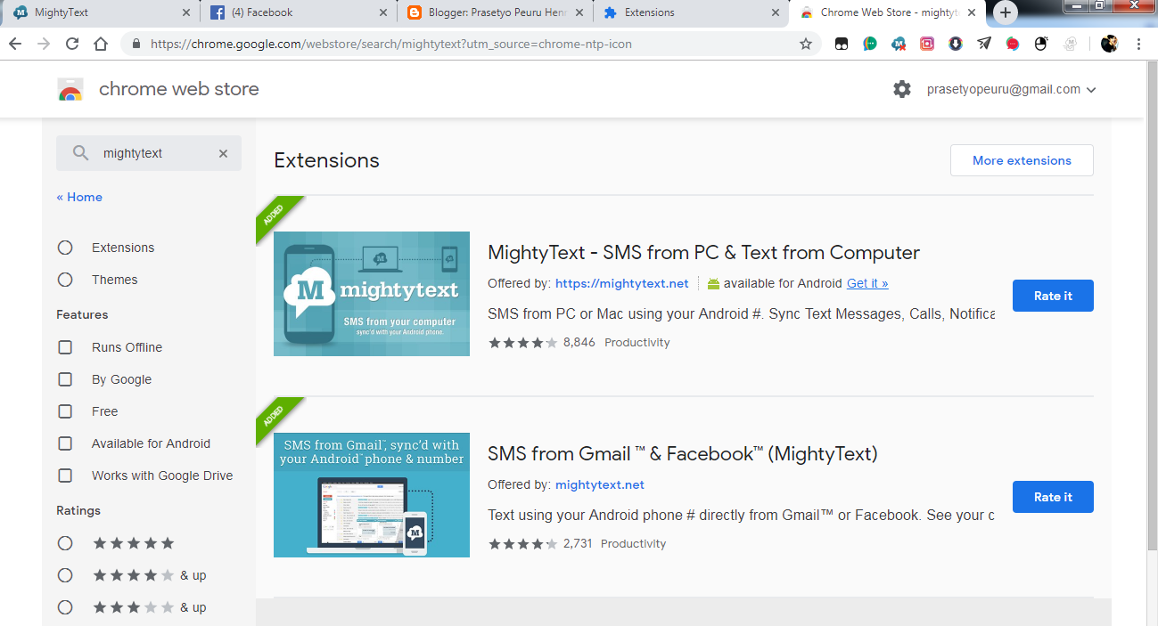Open the MightyText extension with red X
1158x626 pixels.
(x=899, y=44)
